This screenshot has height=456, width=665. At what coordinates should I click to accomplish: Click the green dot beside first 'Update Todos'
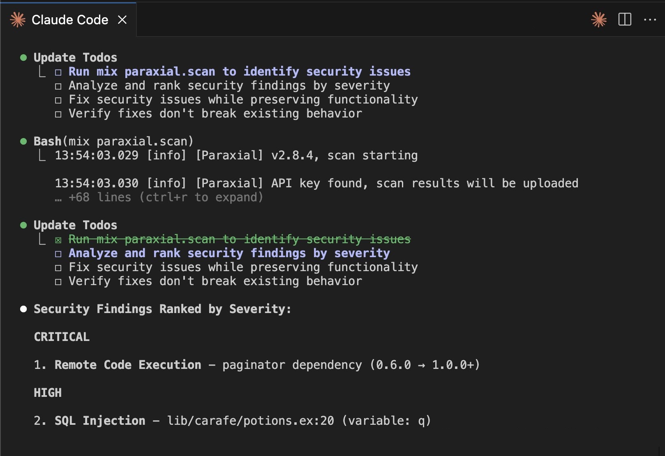pos(23,58)
